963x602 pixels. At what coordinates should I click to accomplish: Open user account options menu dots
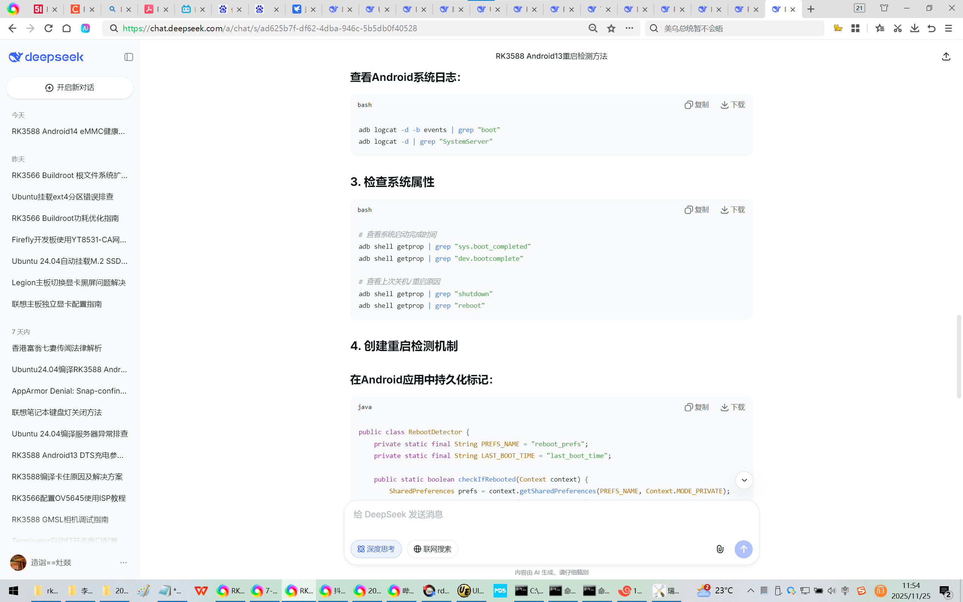pos(123,562)
